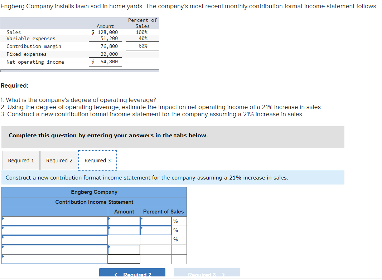
Task: Open the Required 1 tab
Action: tap(21, 161)
